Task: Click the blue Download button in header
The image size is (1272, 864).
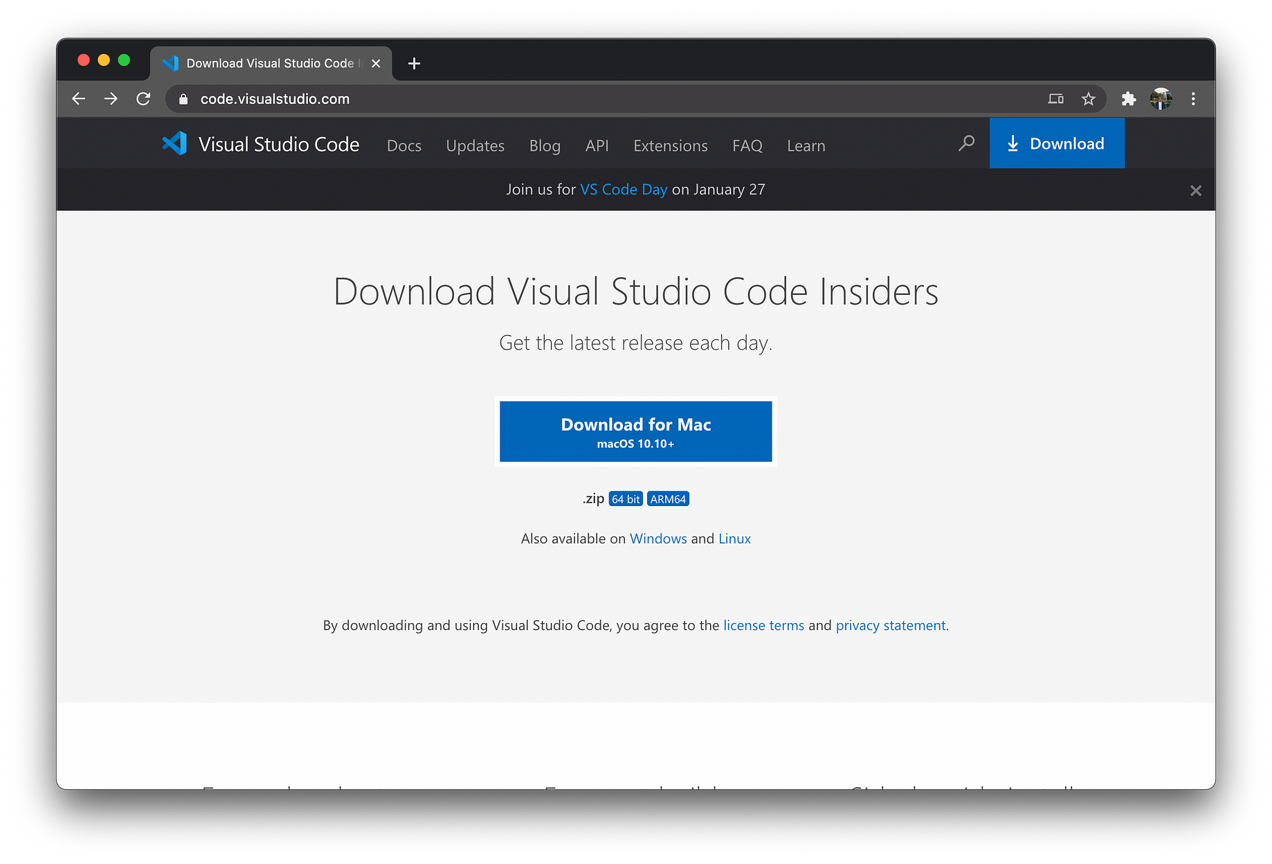Action: click(1057, 143)
